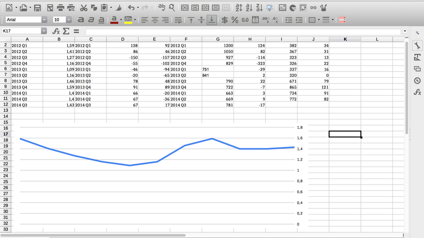424x238 pixels.
Task: Expand the formula bar
Action: [x=405, y=31]
